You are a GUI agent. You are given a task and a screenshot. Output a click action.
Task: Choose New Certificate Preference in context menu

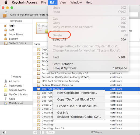point(79,93)
